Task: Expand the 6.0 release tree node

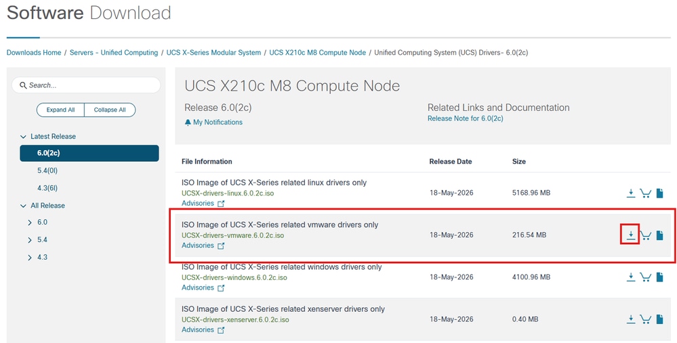Action: click(x=30, y=223)
